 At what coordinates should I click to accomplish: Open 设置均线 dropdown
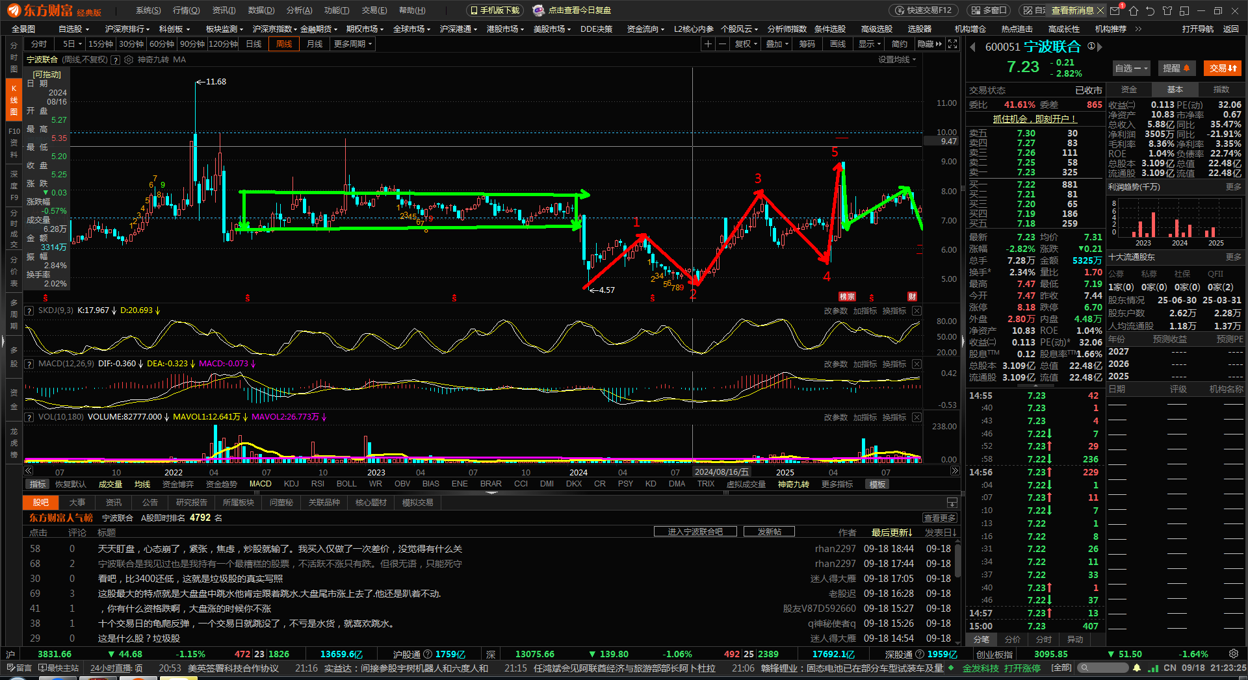897,60
